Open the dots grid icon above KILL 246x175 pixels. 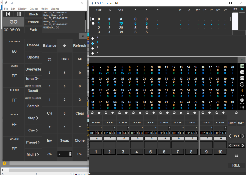point(236,155)
